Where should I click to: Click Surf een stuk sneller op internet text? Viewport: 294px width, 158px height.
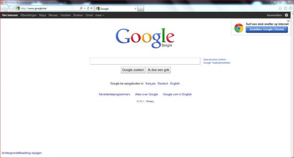(267, 24)
